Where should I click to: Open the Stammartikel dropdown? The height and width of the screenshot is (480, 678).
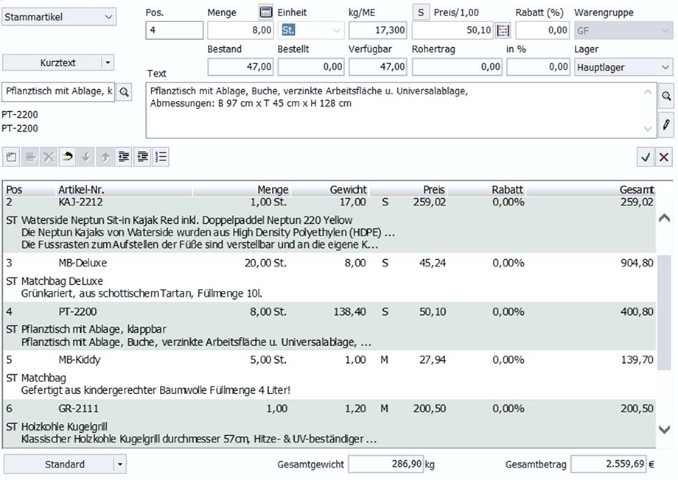[60, 16]
